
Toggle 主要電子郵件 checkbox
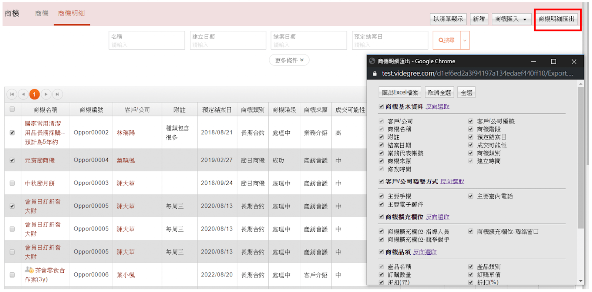[381, 204]
